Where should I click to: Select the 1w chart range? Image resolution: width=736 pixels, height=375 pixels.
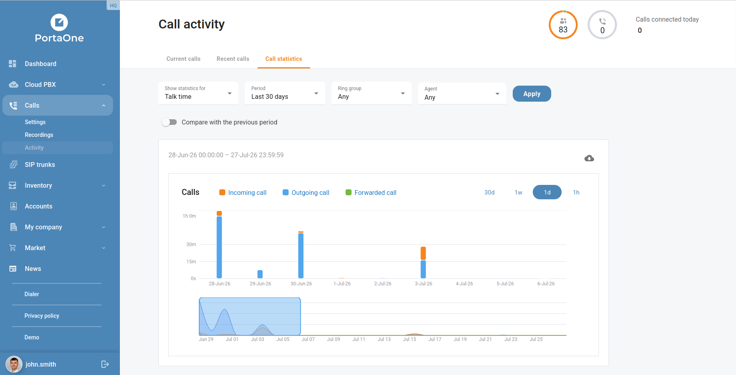point(518,193)
